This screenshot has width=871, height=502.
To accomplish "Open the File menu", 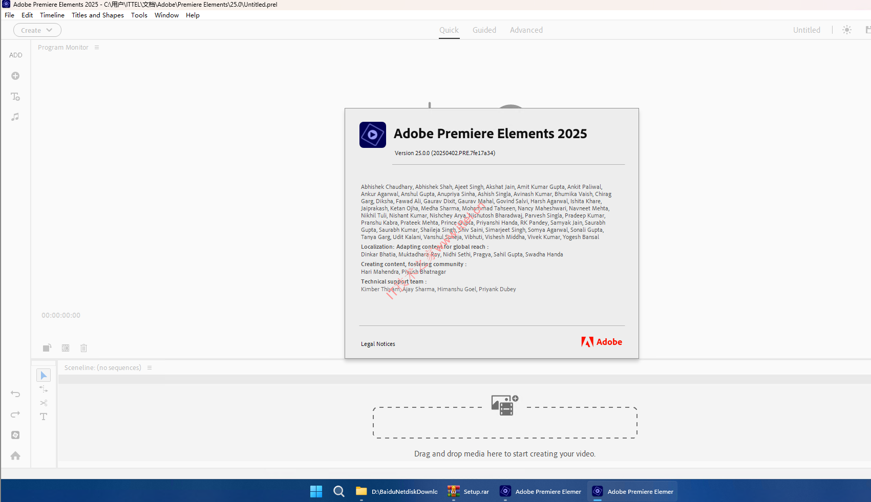I will tap(10, 15).
